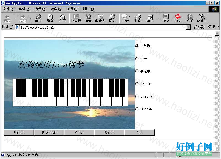Expand the Edit (编辑) toolbar dropdown arrow
Image resolution: width=221 pixels, height=159 pixels.
click(x=158, y=18)
